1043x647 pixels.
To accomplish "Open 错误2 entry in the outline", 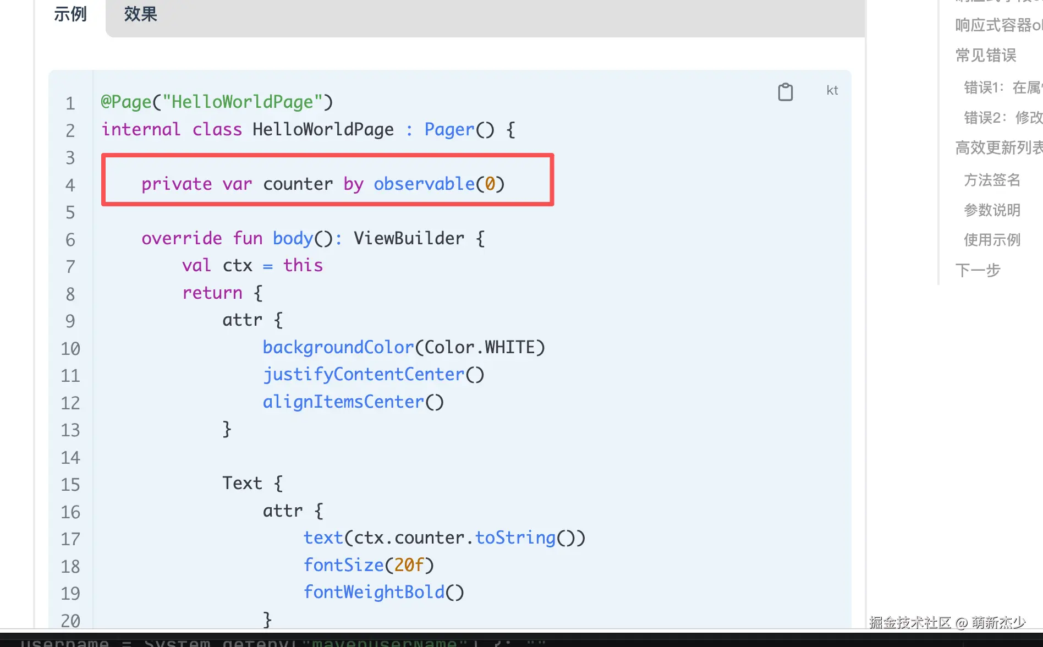I will [x=1003, y=118].
